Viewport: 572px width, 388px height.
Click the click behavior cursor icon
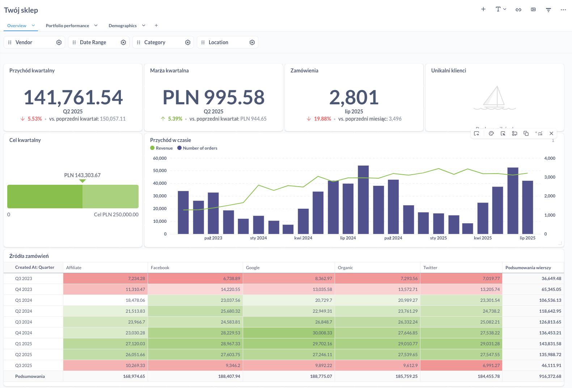(503, 134)
